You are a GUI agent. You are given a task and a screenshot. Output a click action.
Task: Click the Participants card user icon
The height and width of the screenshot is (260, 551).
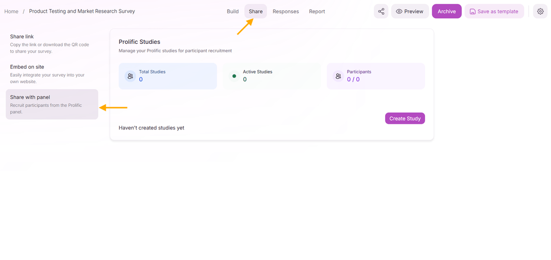(338, 76)
